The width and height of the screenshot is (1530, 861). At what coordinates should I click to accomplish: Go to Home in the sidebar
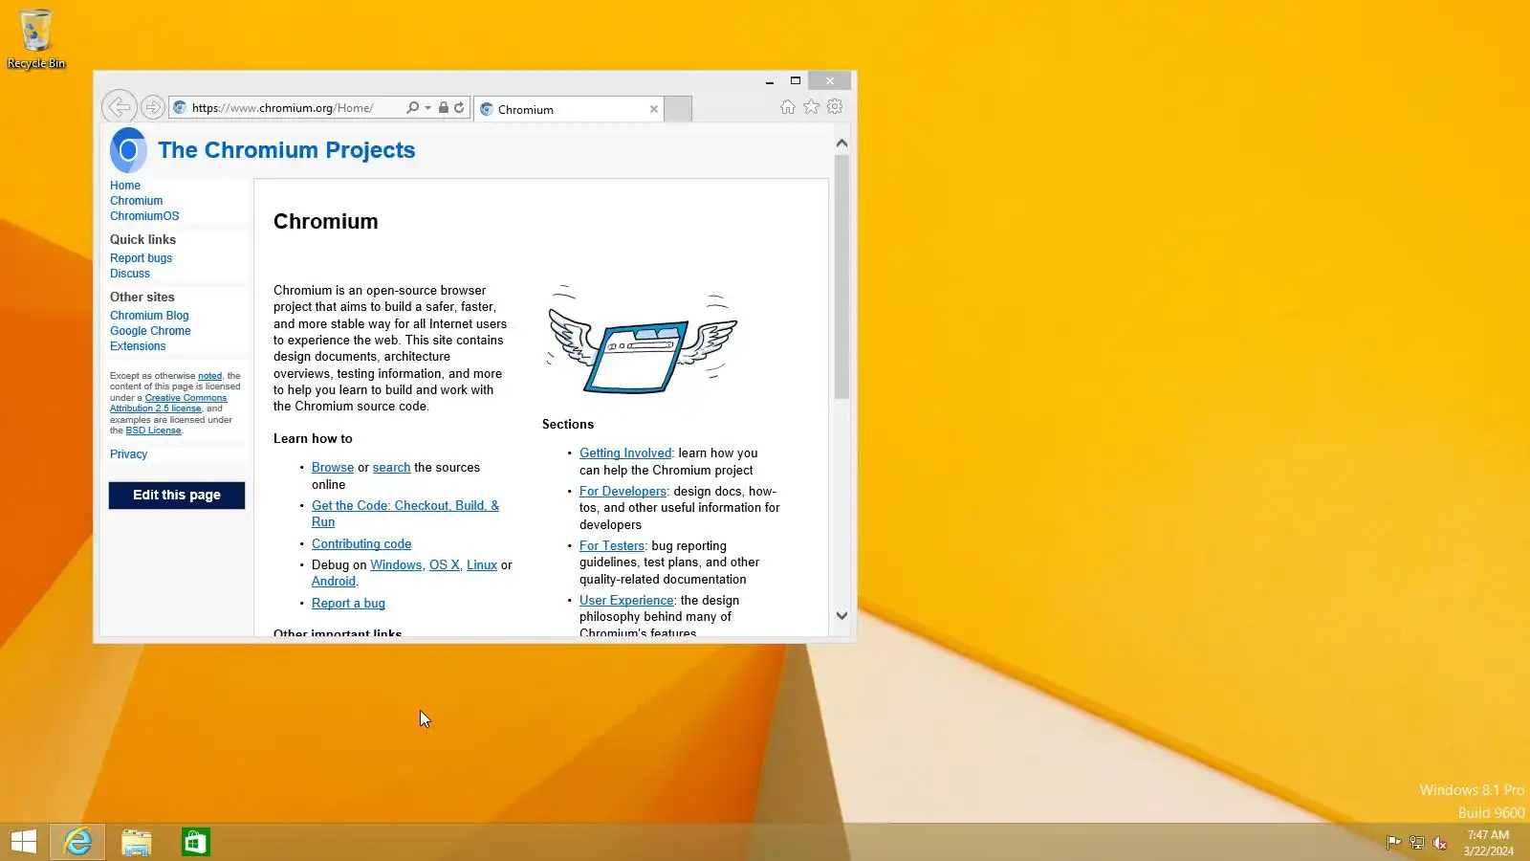(x=125, y=186)
